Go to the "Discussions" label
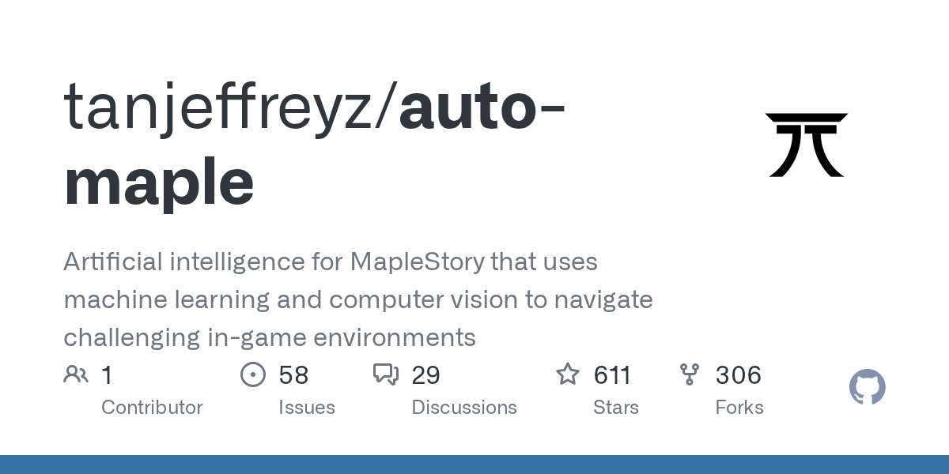Screen dimensions: 949x474 point(464,408)
